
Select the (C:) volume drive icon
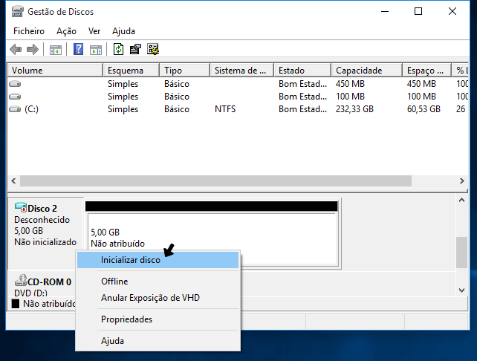pos(15,109)
